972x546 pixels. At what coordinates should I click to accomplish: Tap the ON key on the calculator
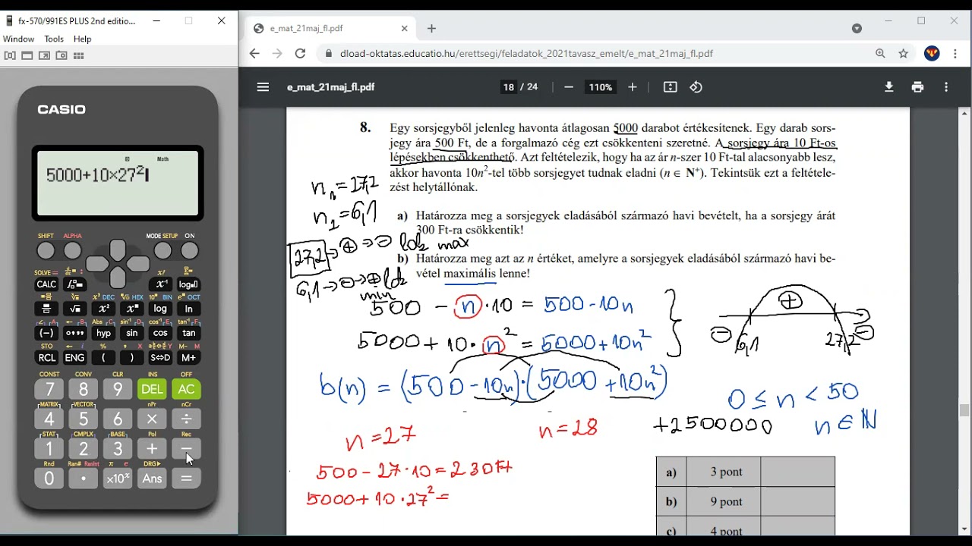(189, 251)
